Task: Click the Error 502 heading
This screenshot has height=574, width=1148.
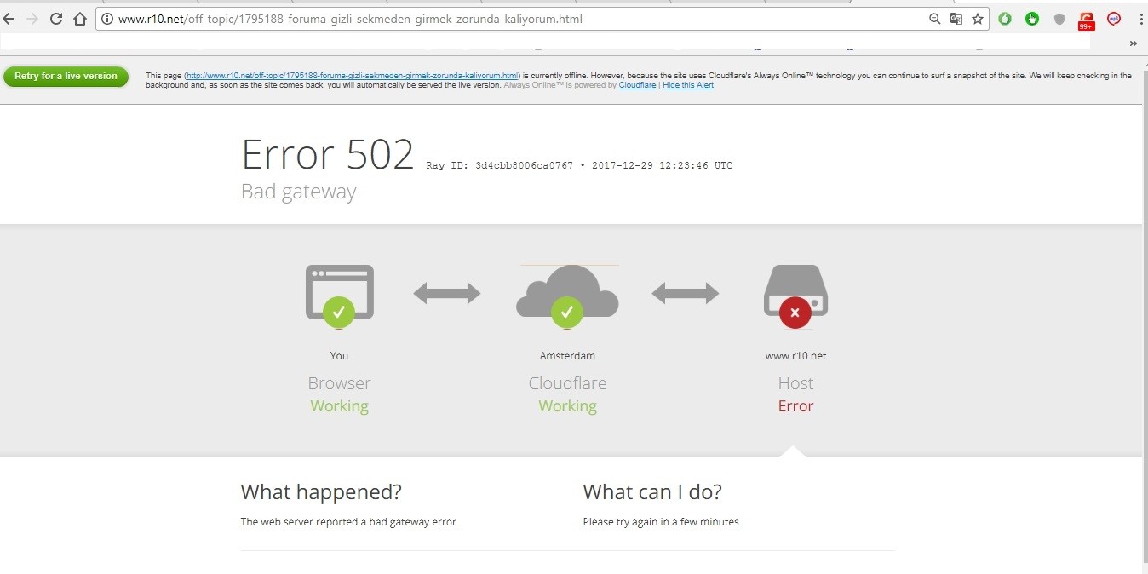Action: tap(328, 154)
